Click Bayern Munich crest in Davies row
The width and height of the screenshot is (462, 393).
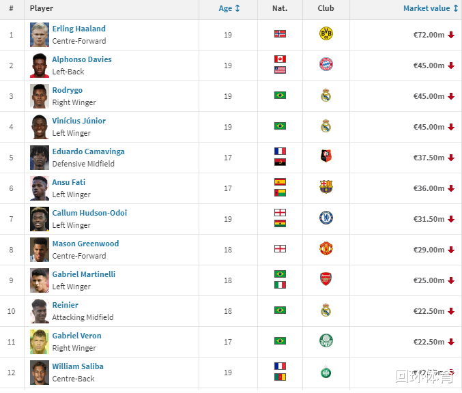tap(326, 65)
